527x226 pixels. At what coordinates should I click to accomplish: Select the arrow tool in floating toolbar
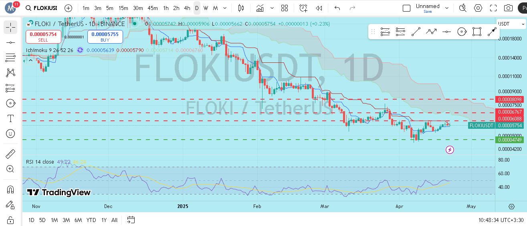click(x=492, y=32)
